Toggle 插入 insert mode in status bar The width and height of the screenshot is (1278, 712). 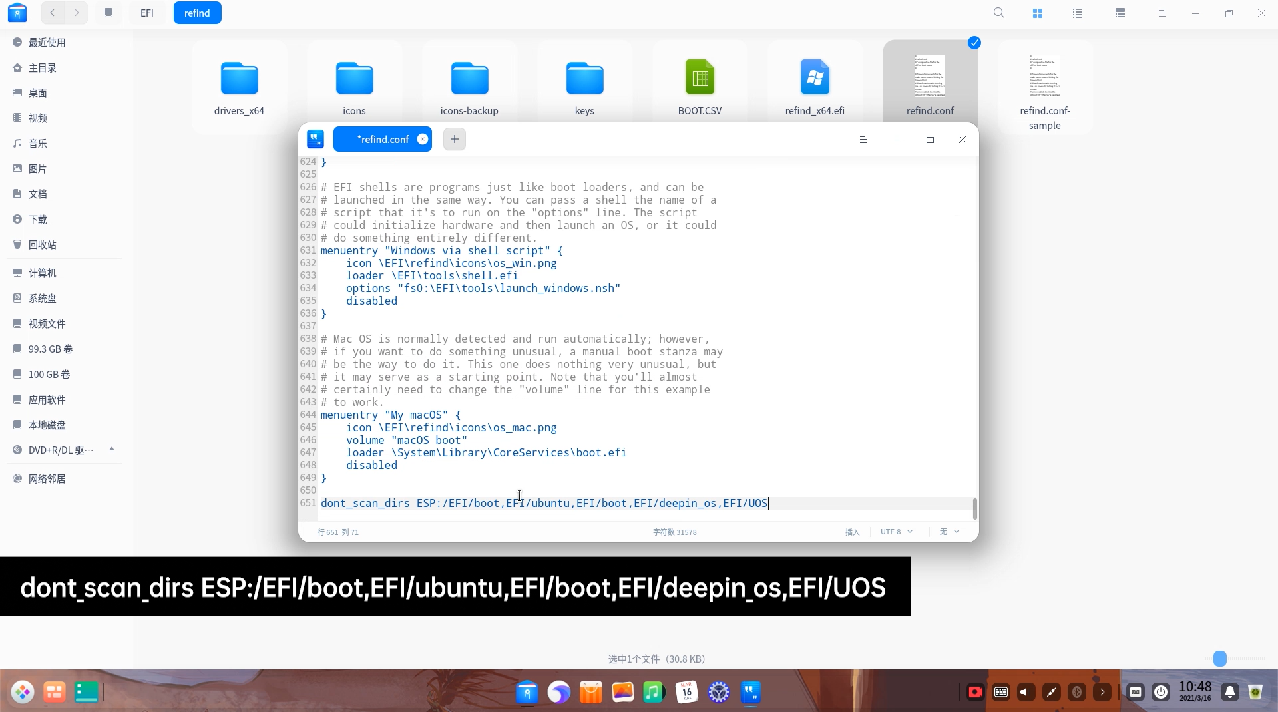852,532
